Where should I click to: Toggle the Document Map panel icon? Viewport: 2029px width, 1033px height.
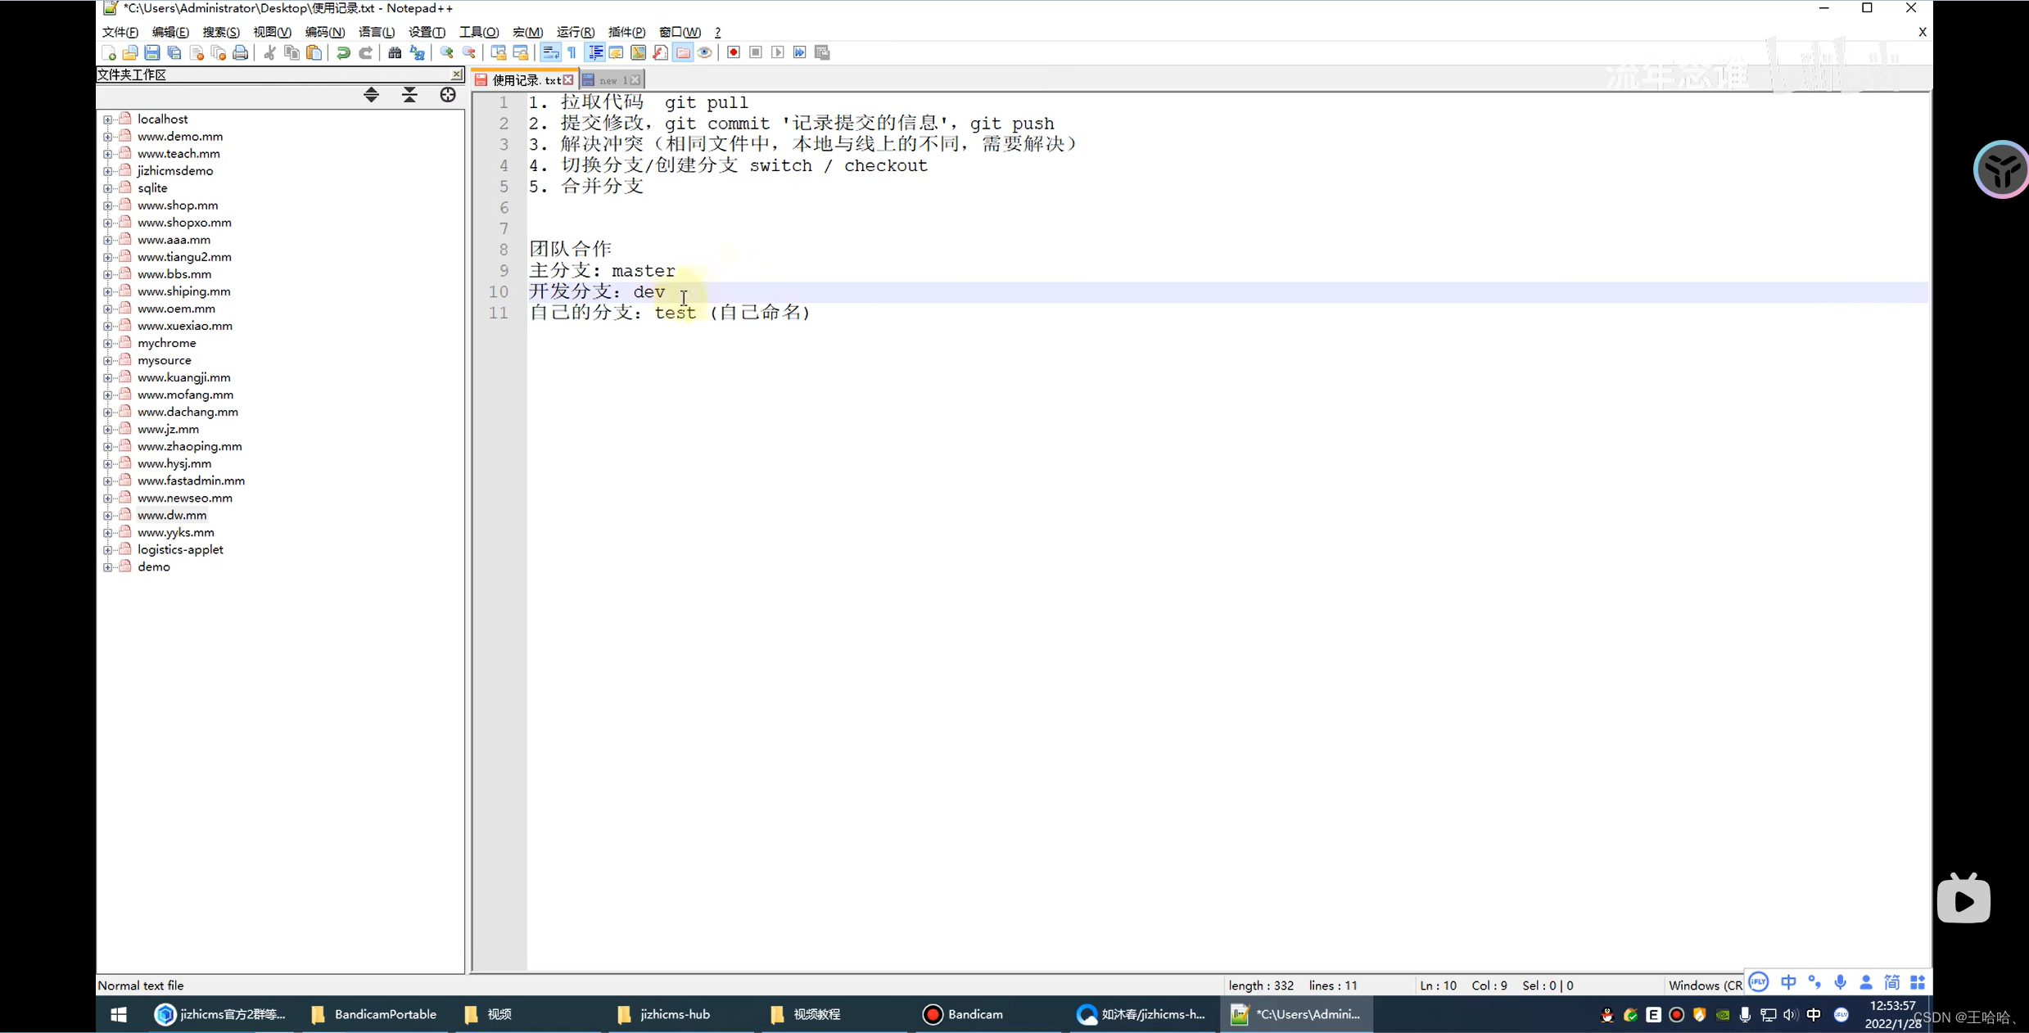pyautogui.click(x=639, y=52)
